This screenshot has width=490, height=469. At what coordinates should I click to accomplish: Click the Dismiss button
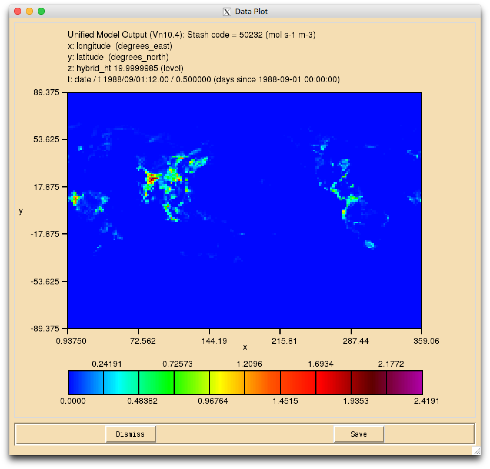click(130, 434)
